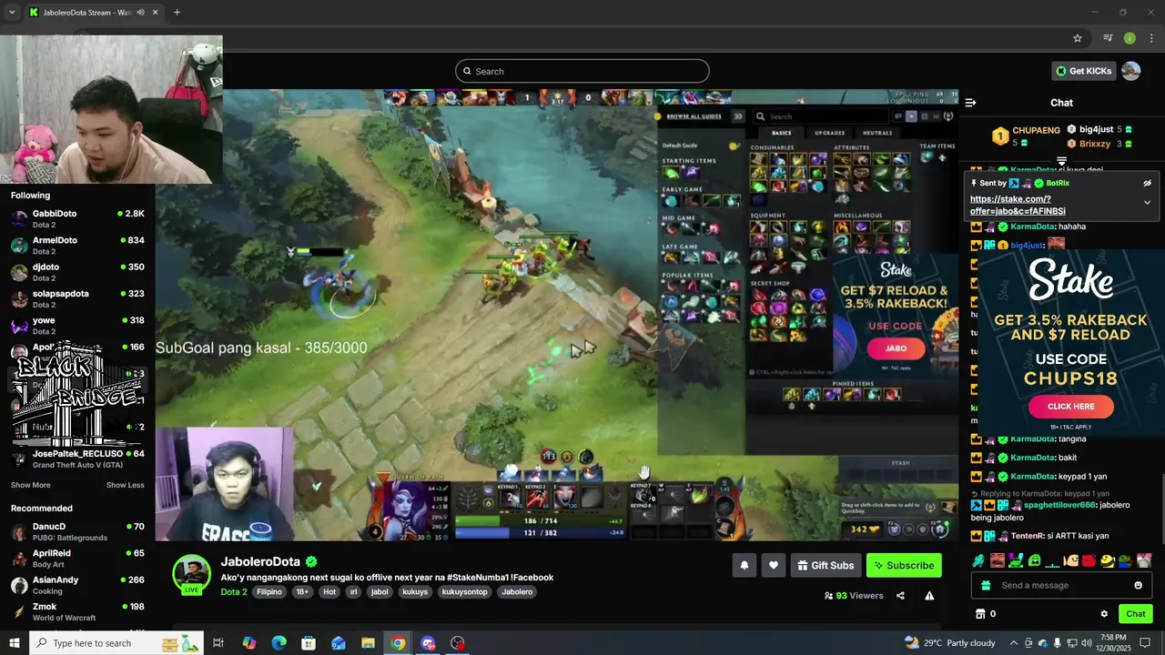Open the emoji picker in chat input
Screen dimensions: 1165x655
pyautogui.click(x=1138, y=585)
